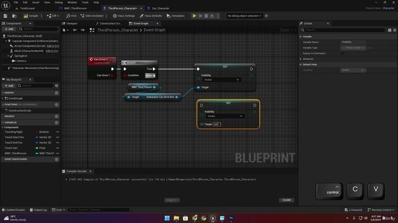Click the Float type pill of Touch Sen

pyautogui.click(x=40, y=148)
